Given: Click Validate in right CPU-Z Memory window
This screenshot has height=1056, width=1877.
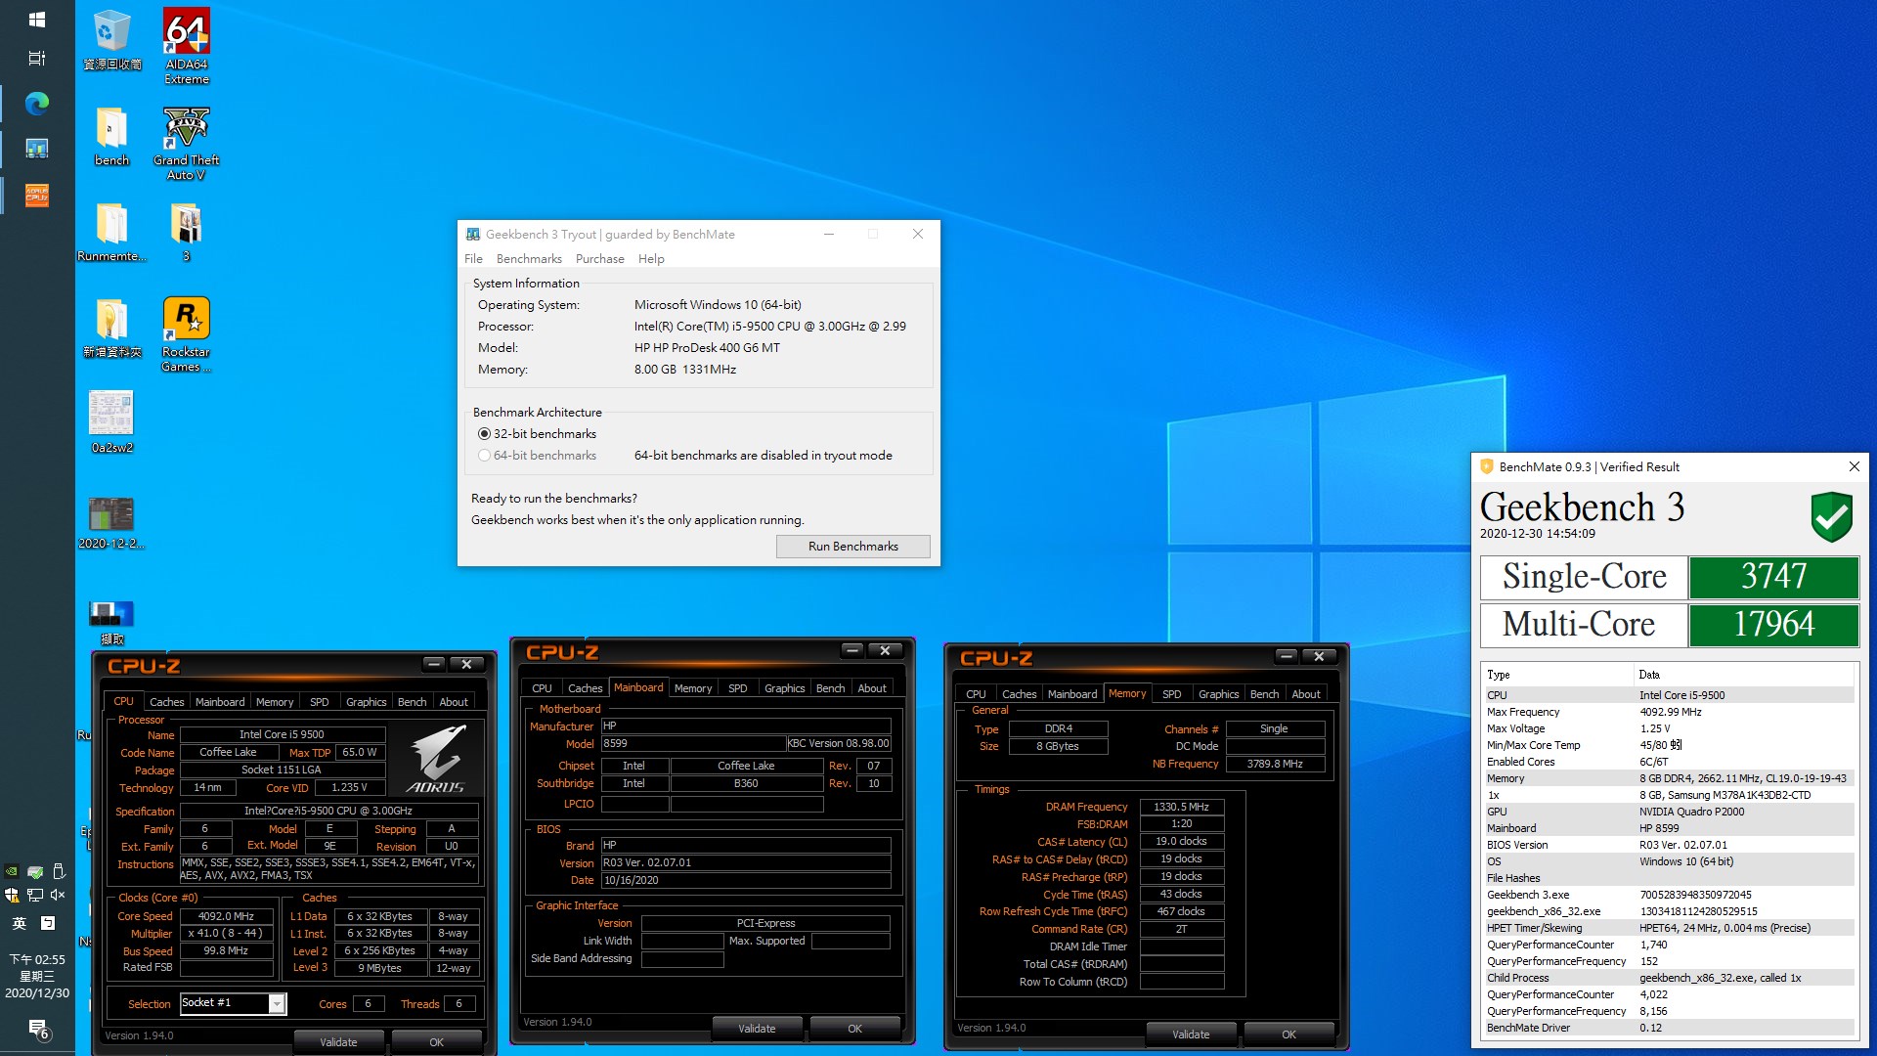Looking at the screenshot, I should [x=1191, y=1034].
